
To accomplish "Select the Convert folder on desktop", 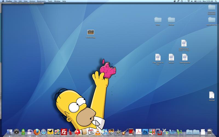I will 171,20.
